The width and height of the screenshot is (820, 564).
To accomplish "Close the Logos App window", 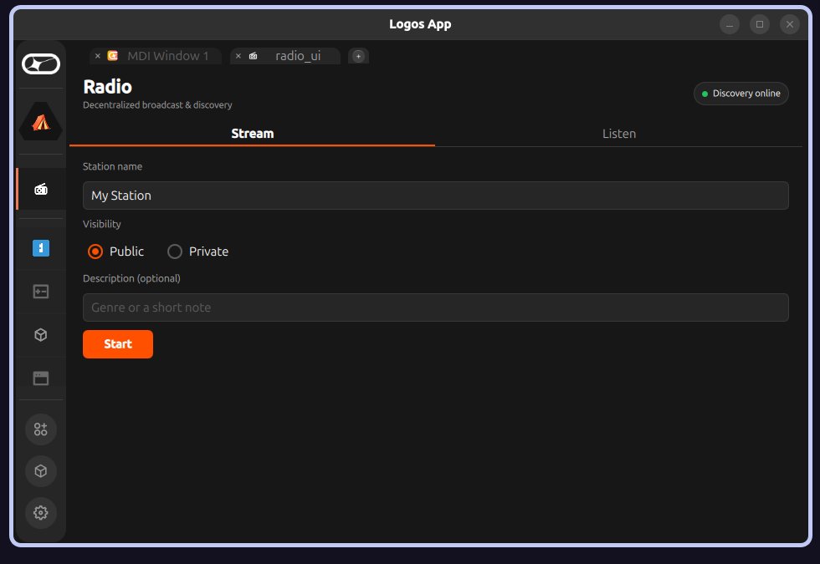I will (x=790, y=24).
